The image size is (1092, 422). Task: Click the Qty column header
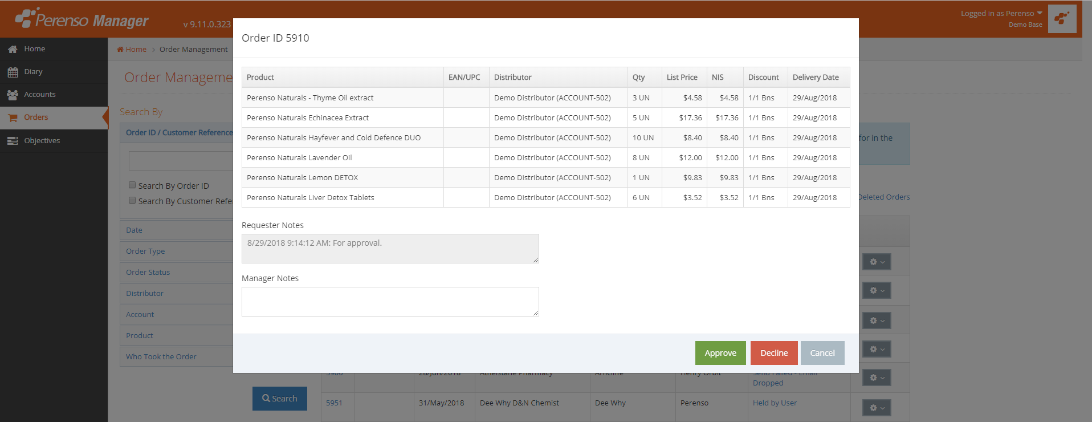[645, 77]
